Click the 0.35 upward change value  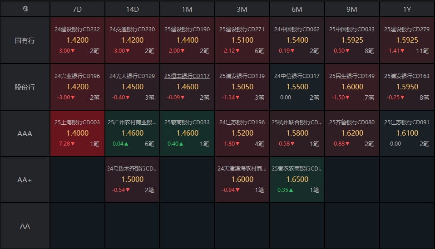tap(285, 190)
